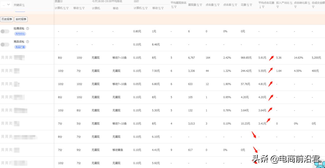Click the help icon beside 捡漏词包
This screenshot has height=168, width=325.
pyautogui.click(x=28, y=28)
